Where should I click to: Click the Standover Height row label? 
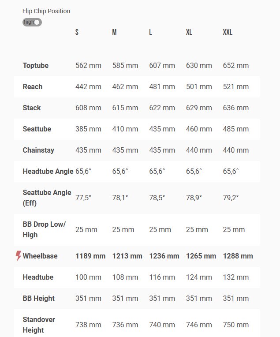[x=39, y=325]
